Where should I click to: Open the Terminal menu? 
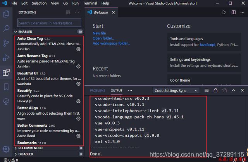[x=90, y=3]
